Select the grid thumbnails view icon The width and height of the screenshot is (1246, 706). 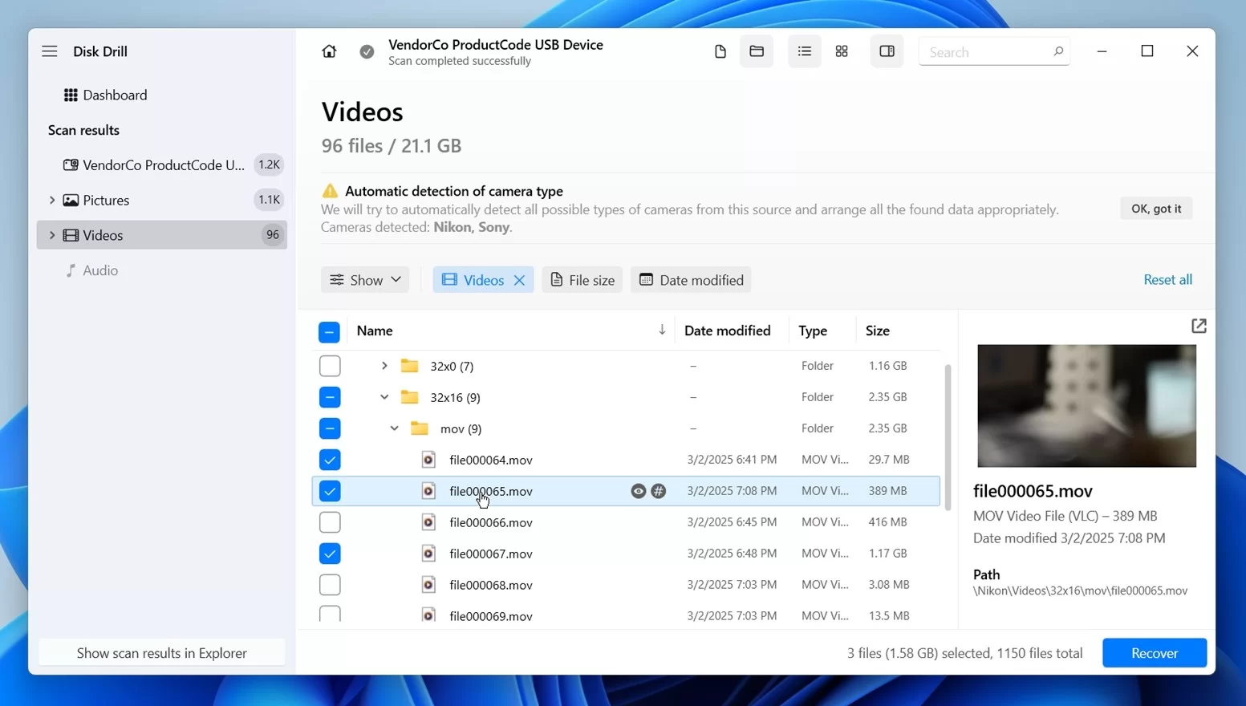842,51
